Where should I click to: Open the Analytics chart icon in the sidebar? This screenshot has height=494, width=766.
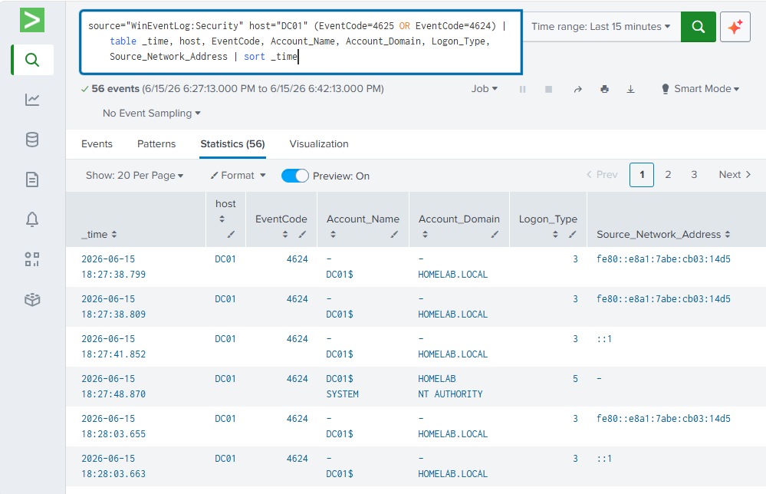(x=32, y=100)
